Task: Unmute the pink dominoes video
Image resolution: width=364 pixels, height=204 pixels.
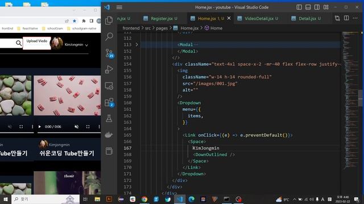Action: [x=76, y=126]
